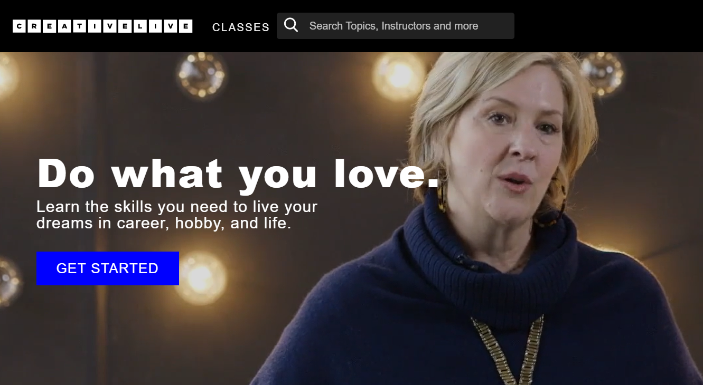This screenshot has width=703, height=385.
Task: Click the final "E" tile of the logo
Action: (x=186, y=26)
